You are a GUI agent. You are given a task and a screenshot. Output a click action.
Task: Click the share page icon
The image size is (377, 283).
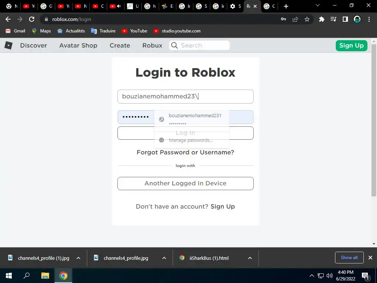[x=295, y=19]
